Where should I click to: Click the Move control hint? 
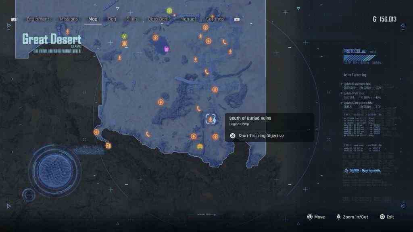point(316,217)
